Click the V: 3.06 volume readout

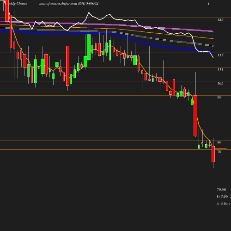pos(222,196)
